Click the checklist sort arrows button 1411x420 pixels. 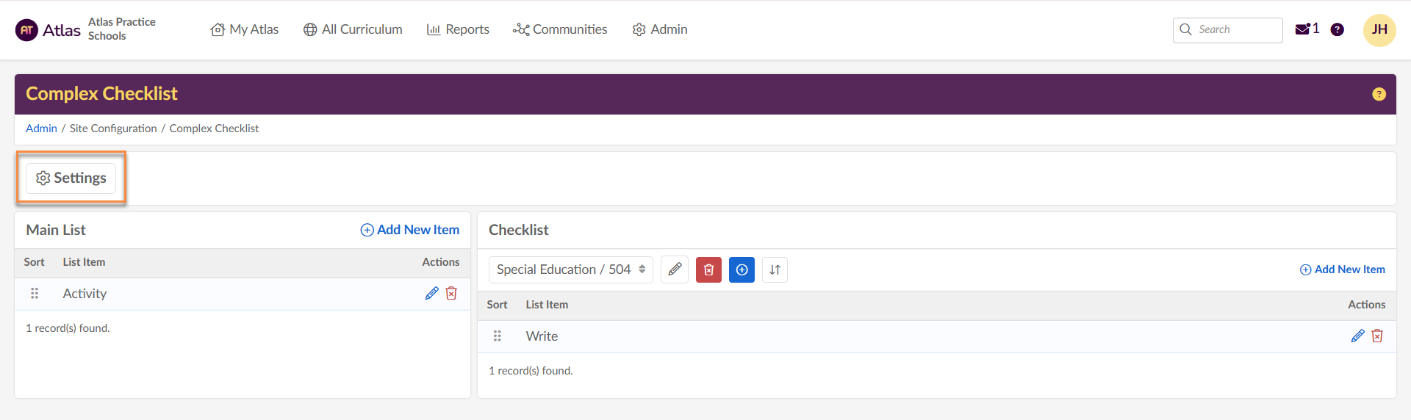click(x=775, y=269)
